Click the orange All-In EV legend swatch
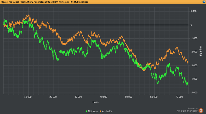The width and height of the screenshot is (206, 114). pyautogui.click(x=101, y=111)
